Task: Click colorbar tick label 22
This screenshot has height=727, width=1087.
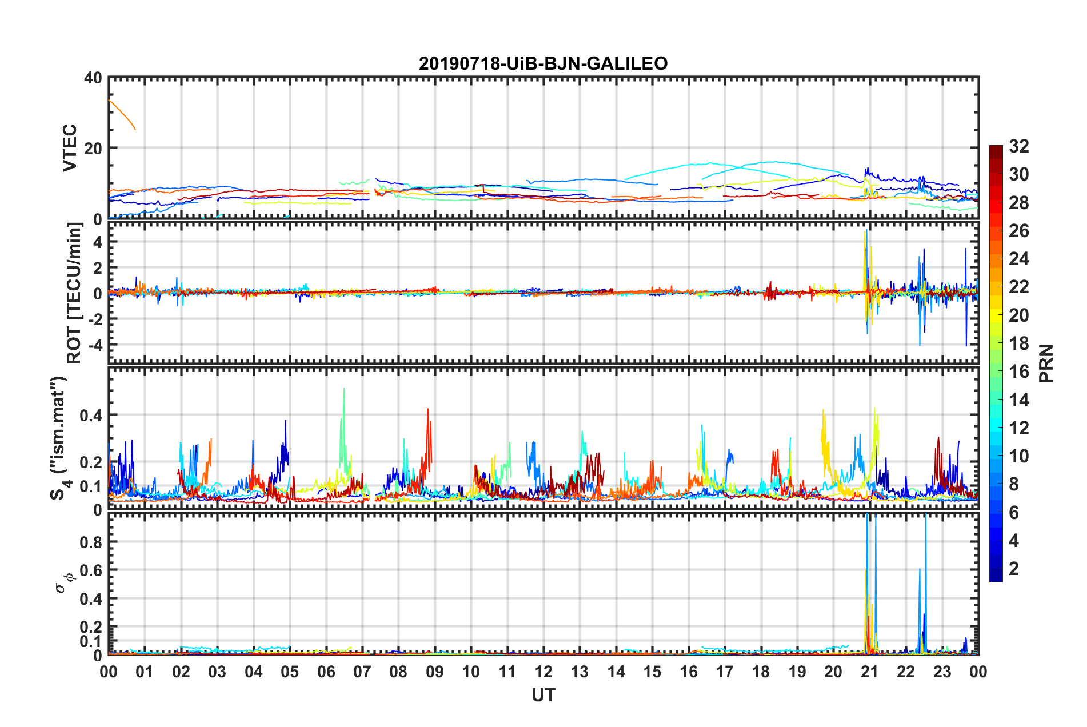Action: coord(1019,287)
